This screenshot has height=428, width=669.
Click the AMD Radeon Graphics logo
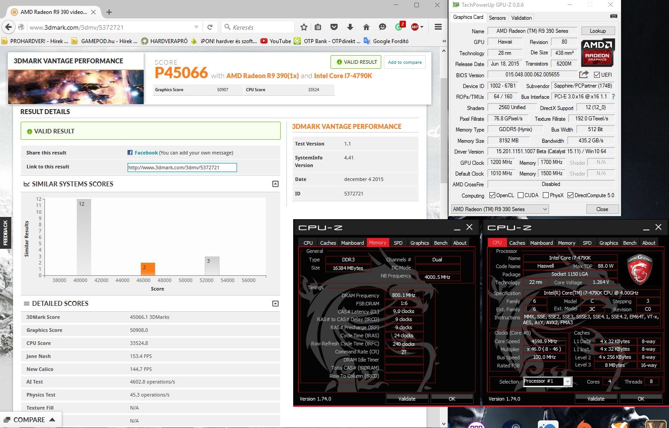coord(598,53)
